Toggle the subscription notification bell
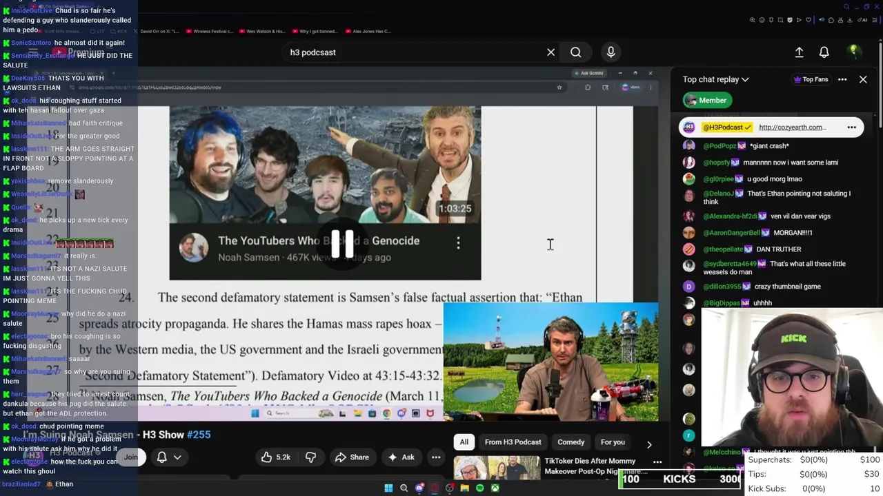The image size is (883, 496). coord(161,457)
